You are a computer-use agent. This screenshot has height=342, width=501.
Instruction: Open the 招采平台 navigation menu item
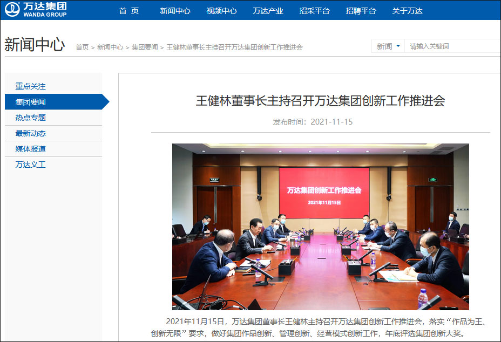click(x=314, y=11)
